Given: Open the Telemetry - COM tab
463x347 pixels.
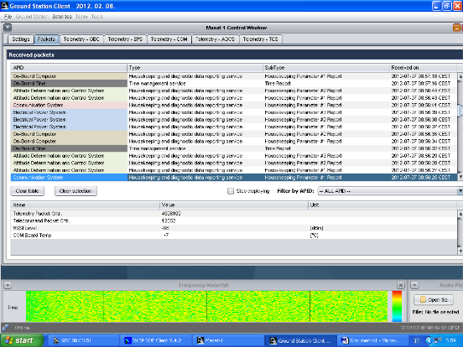Looking at the screenshot, I should click(169, 39).
